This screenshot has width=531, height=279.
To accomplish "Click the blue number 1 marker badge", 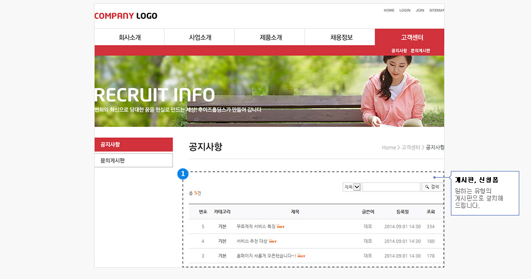I will (x=183, y=174).
